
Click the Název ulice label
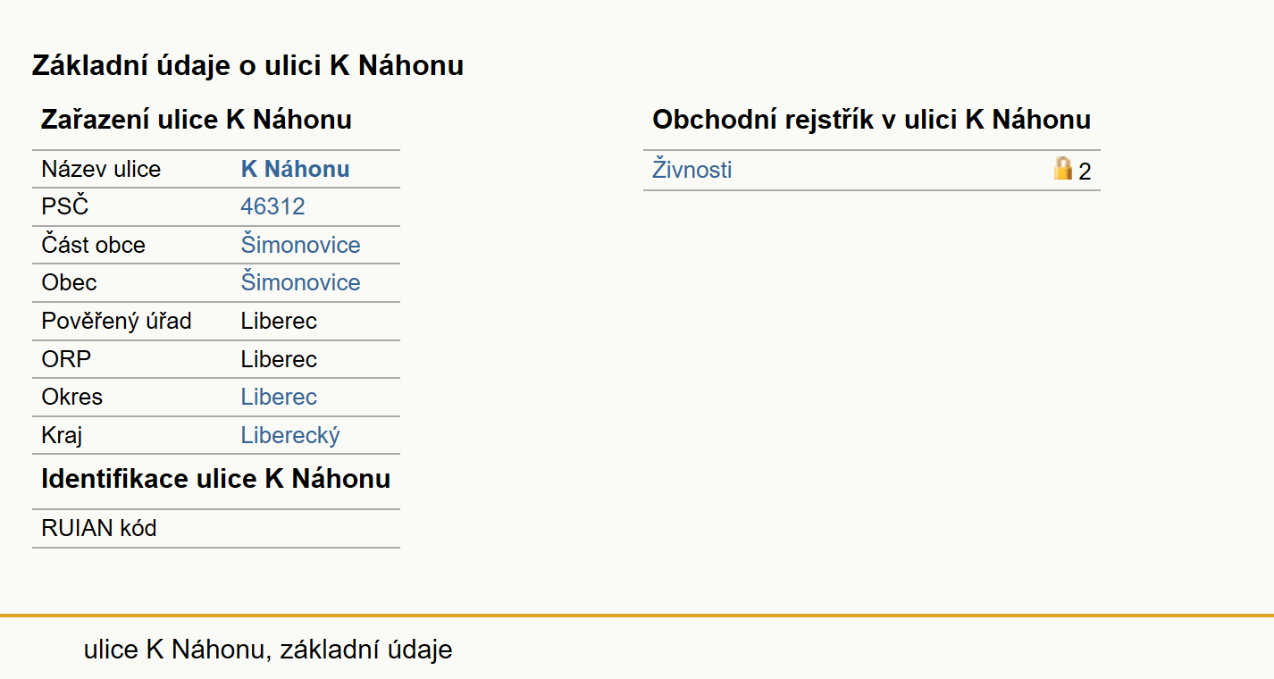pyautogui.click(x=101, y=169)
